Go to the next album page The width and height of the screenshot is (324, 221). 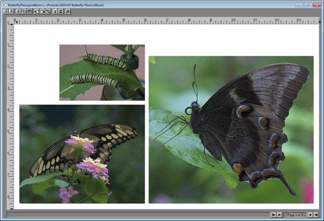pos(310,215)
